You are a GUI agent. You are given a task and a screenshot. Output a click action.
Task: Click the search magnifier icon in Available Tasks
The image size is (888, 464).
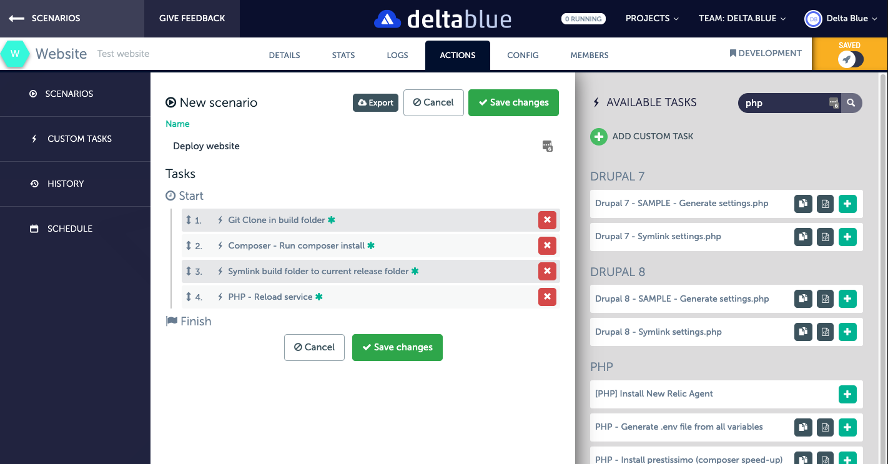[851, 103]
